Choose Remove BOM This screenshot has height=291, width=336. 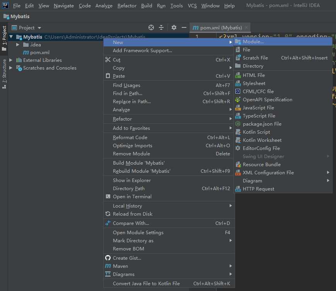coord(169,248)
